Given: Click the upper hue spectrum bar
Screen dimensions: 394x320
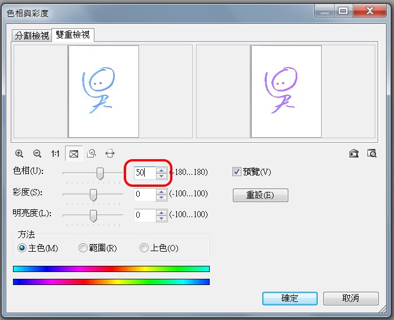Looking at the screenshot, I should 111,269.
